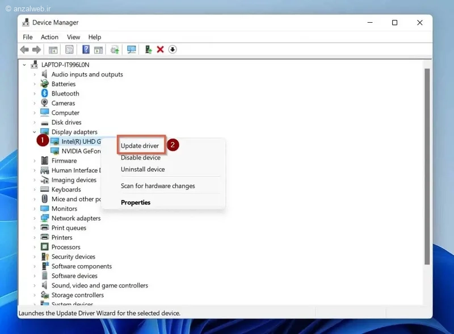
Task: Expand Audio inputs and outputs category
Action: pyautogui.click(x=35, y=74)
